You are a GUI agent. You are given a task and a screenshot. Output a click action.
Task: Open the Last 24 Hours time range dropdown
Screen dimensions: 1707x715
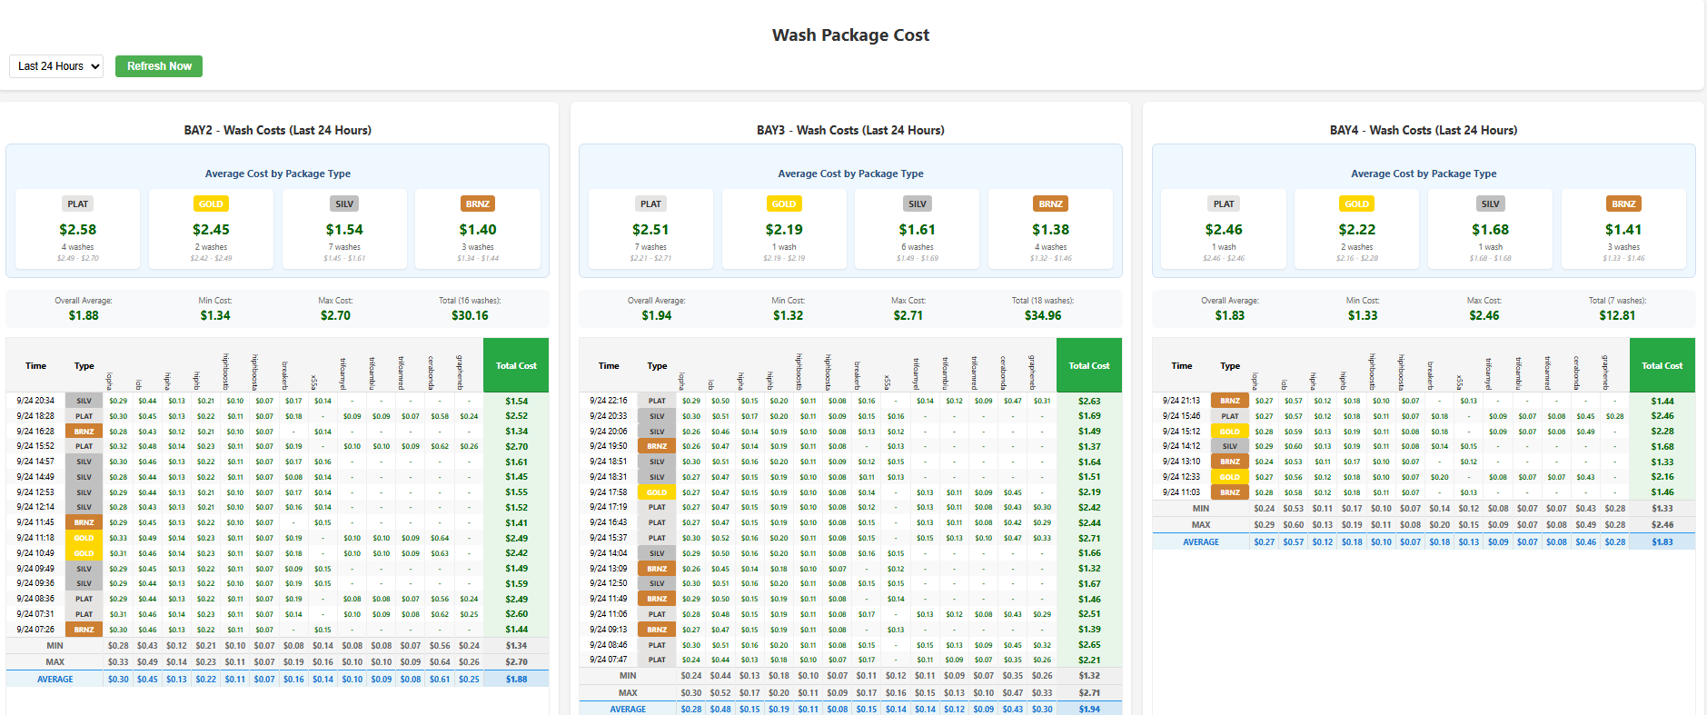[56, 66]
